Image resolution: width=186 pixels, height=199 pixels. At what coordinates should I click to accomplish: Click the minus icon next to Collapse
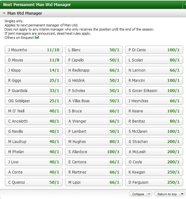[149, 194]
